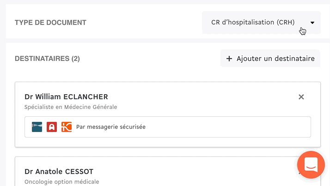Remove Dr William ECLANCHER with X icon
The image size is (330, 186).
click(301, 97)
